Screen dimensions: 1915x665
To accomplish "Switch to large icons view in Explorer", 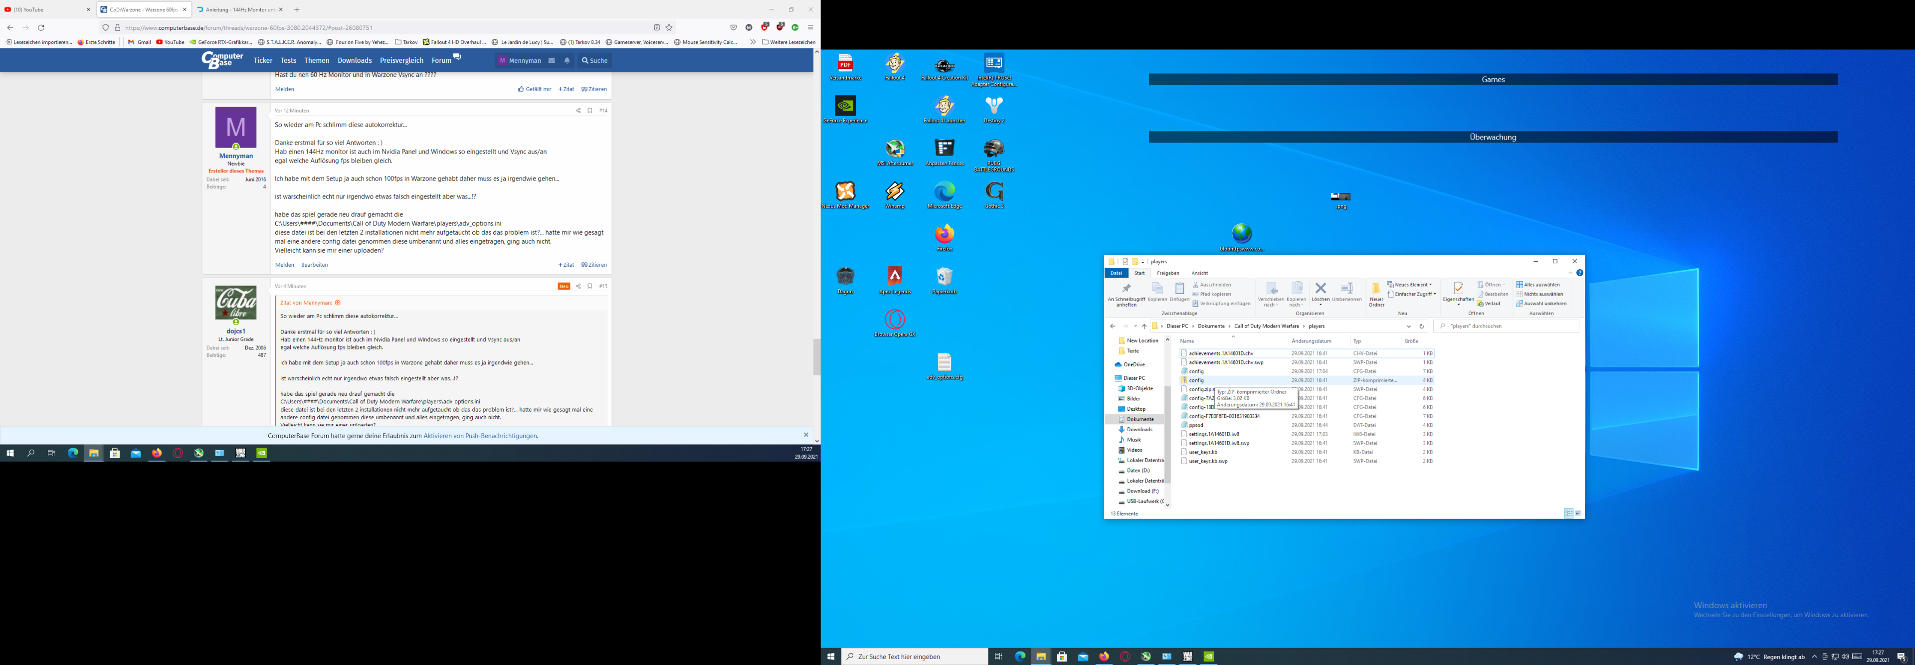I will point(1578,513).
